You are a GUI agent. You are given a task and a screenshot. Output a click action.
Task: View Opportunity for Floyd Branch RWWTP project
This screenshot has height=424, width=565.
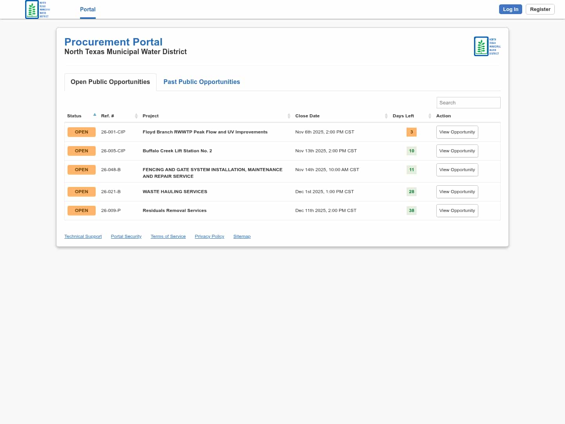(457, 132)
